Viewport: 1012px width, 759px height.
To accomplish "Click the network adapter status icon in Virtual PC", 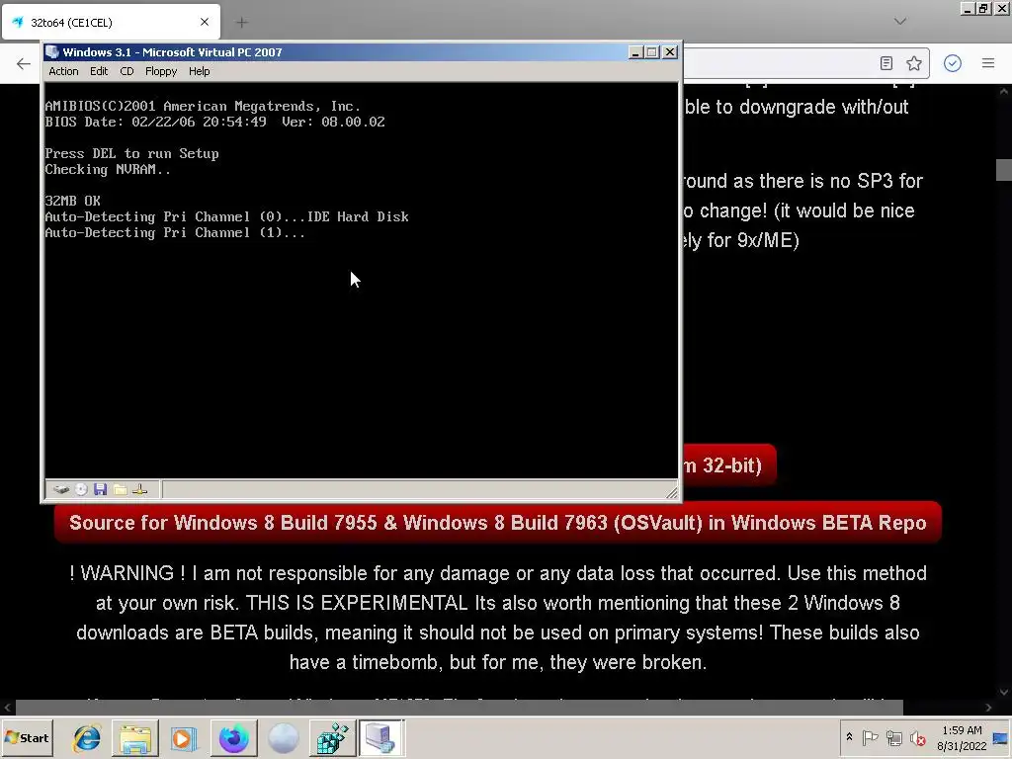I will [140, 489].
